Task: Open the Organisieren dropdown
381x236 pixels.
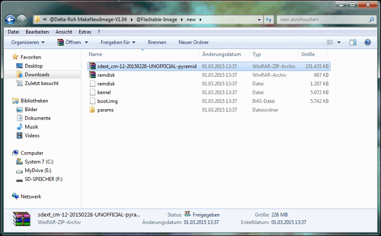Action: (x=28, y=42)
